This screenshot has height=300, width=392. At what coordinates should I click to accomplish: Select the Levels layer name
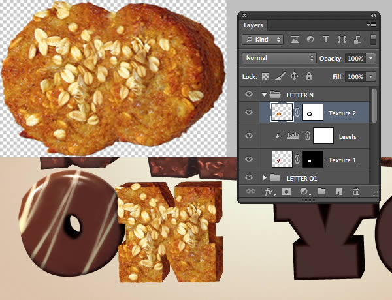pos(348,137)
